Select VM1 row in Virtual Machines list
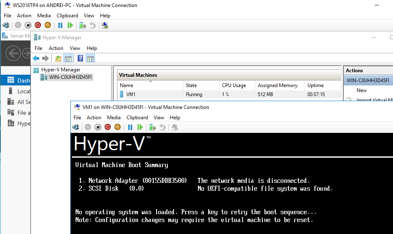Screen dimensions: 393x234 tap(229, 95)
